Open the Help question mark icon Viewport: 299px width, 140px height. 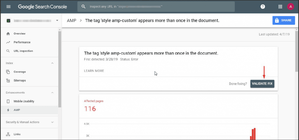click(263, 7)
